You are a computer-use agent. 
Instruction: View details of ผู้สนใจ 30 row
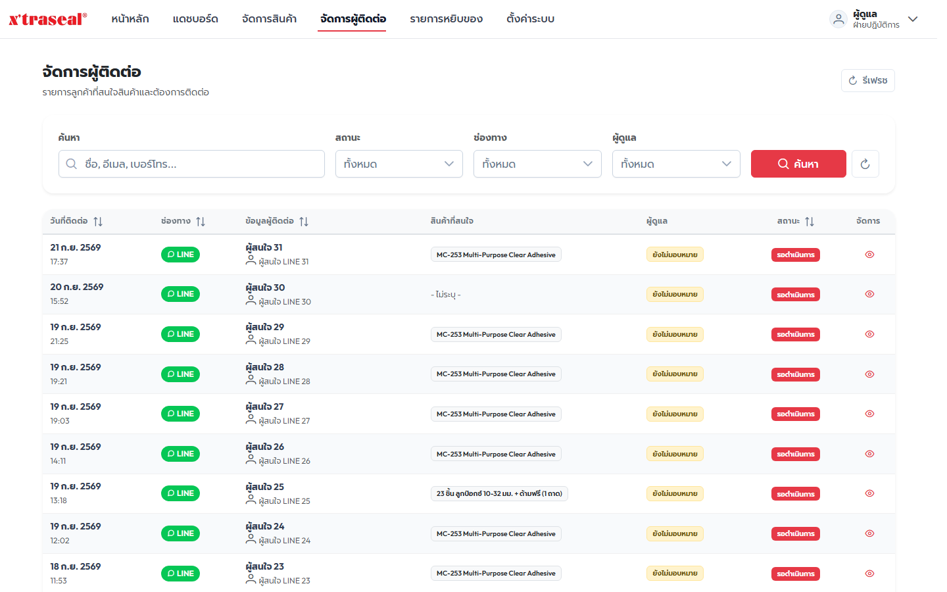869,294
